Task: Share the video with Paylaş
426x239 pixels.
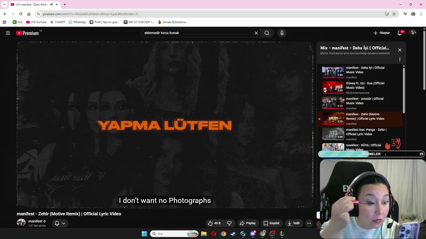Action: (x=248, y=223)
